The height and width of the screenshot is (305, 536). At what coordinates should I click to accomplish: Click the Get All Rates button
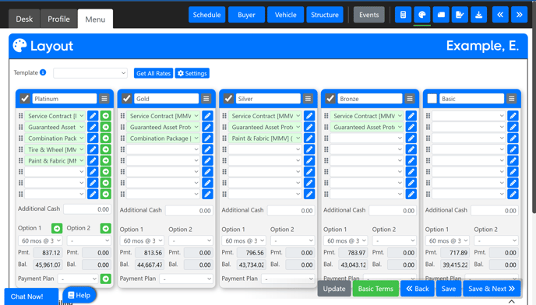153,73
